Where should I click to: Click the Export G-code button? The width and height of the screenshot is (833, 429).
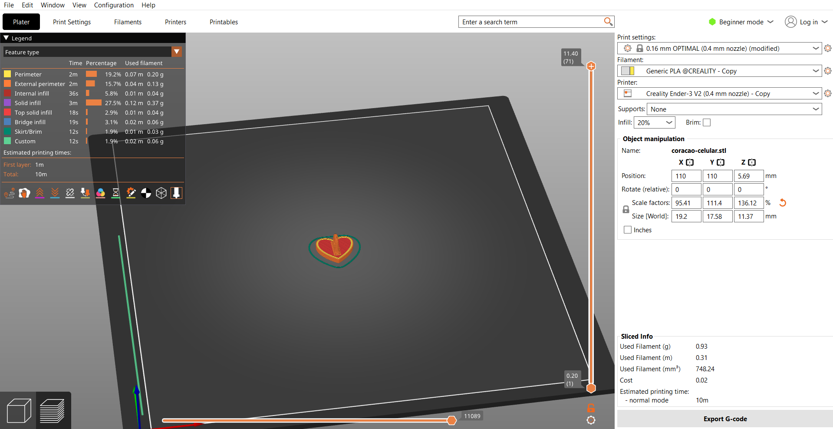pyautogui.click(x=724, y=419)
